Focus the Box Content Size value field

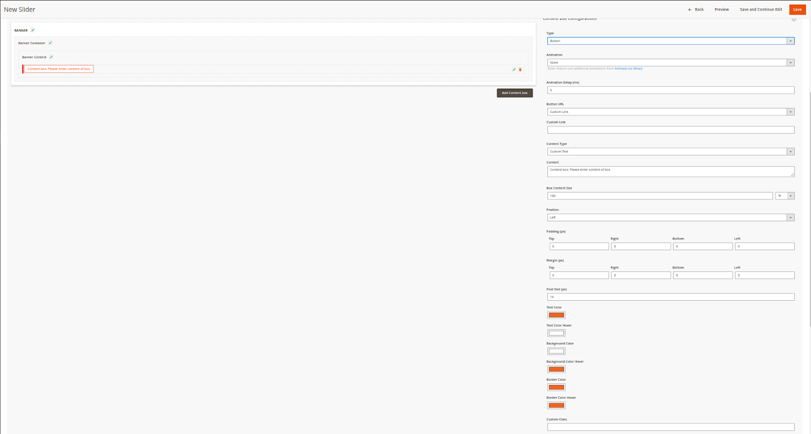660,196
